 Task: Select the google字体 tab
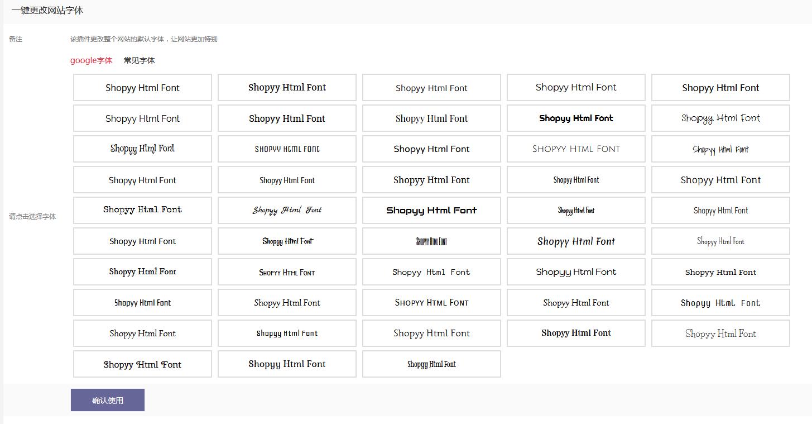(91, 60)
